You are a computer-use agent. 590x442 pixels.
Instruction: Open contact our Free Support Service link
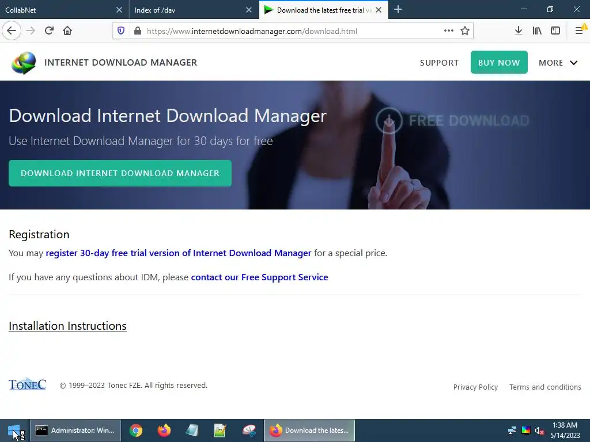point(260,277)
